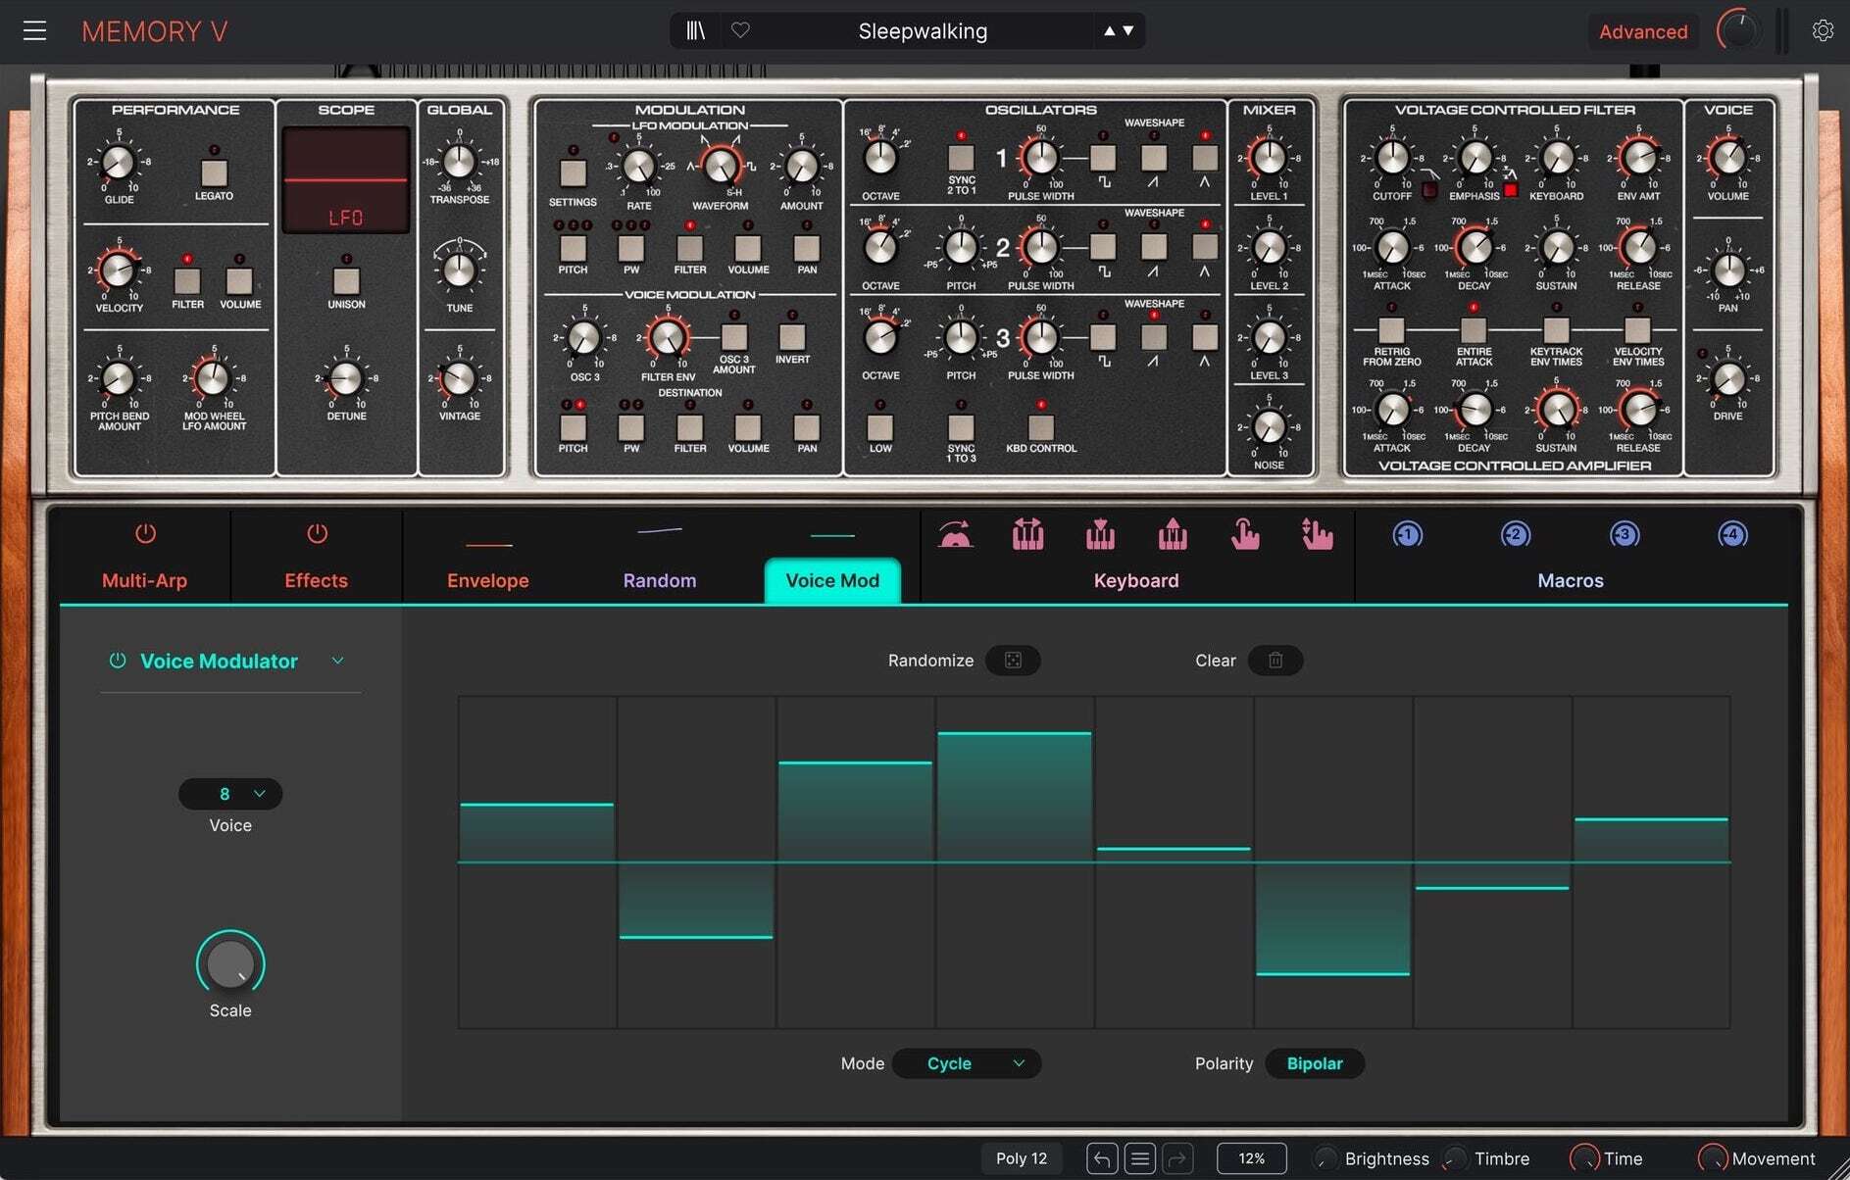Select Macro 3 icon
This screenshot has width=1850, height=1180.
[x=1625, y=535]
